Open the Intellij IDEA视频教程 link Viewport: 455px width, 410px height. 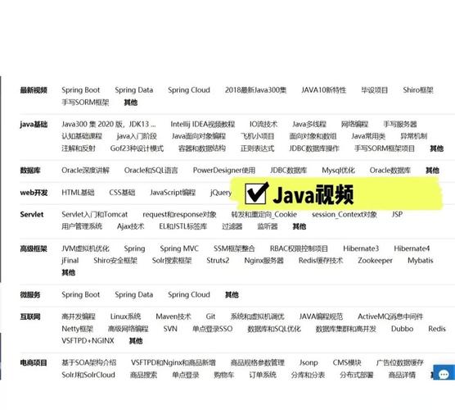point(203,125)
